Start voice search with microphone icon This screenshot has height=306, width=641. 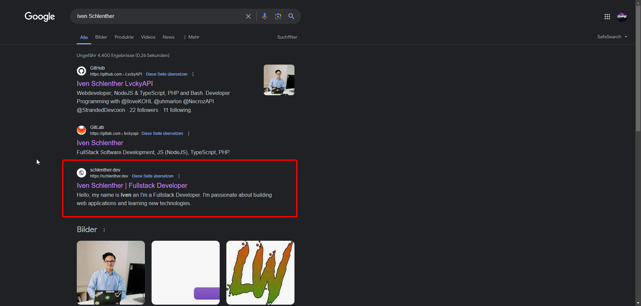click(x=265, y=16)
